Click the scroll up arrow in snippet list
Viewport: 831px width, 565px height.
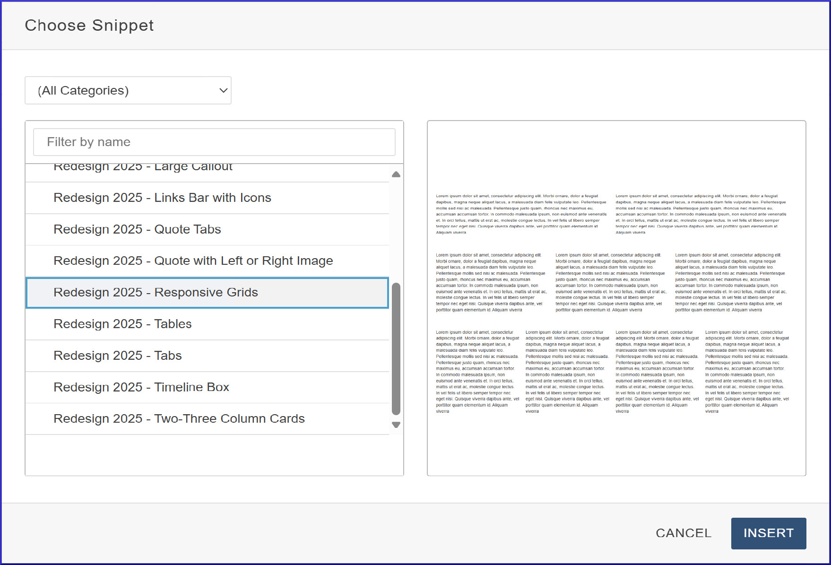point(396,174)
